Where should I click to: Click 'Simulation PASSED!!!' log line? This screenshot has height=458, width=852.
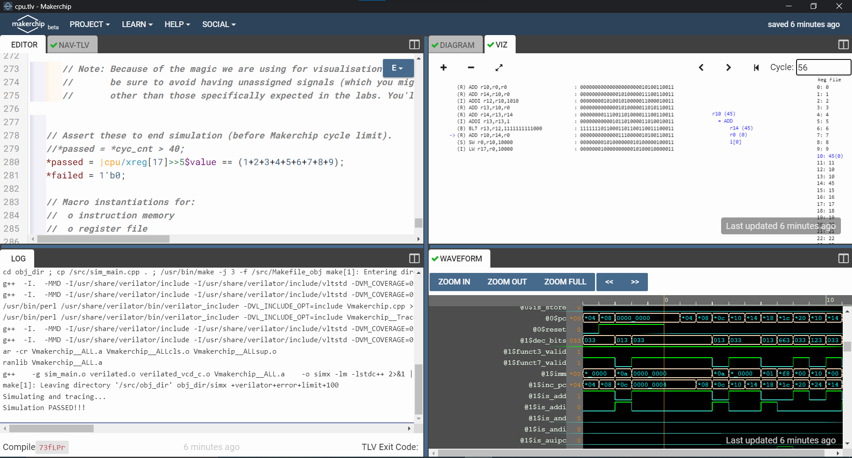point(44,408)
